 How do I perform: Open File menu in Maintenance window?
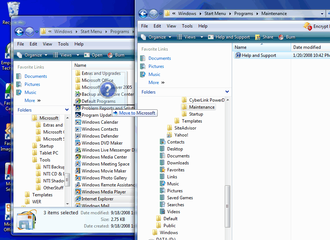[144, 26]
